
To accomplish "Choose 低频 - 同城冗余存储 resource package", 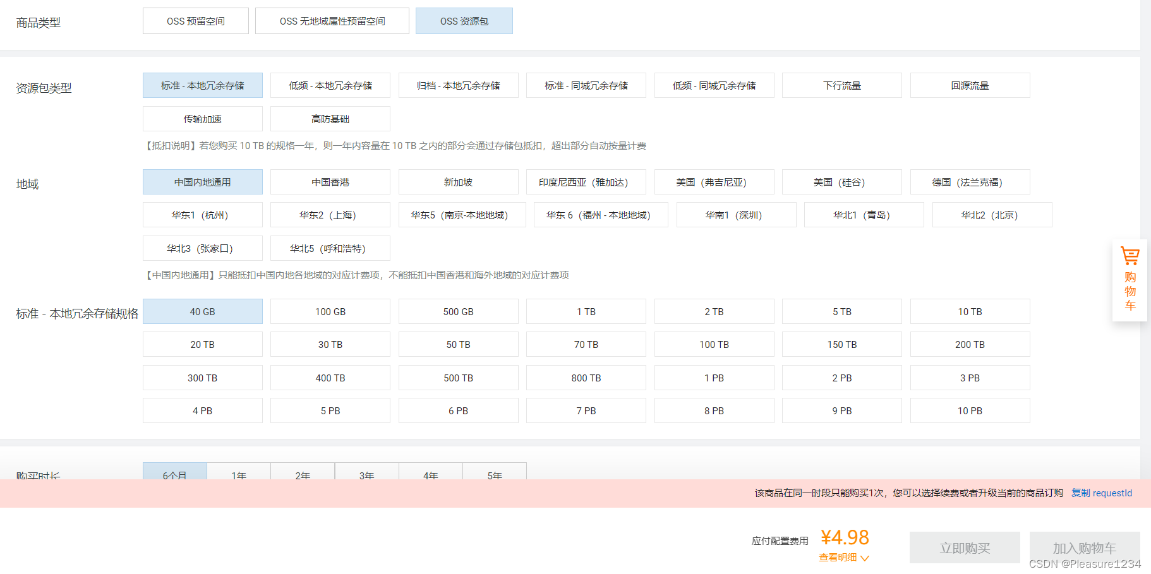I will click(x=714, y=85).
